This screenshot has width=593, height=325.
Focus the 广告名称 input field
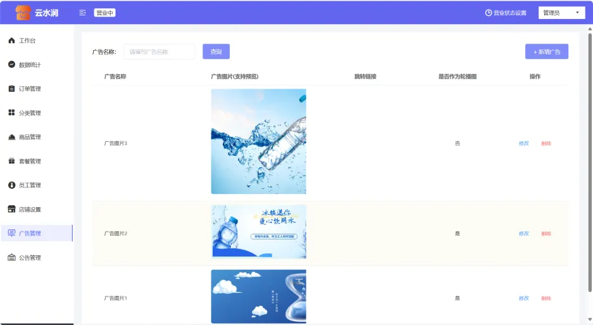click(x=159, y=52)
